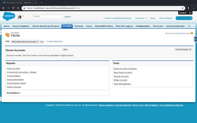Go to browser home page icon
The image size is (197, 123).
pos(18,8)
